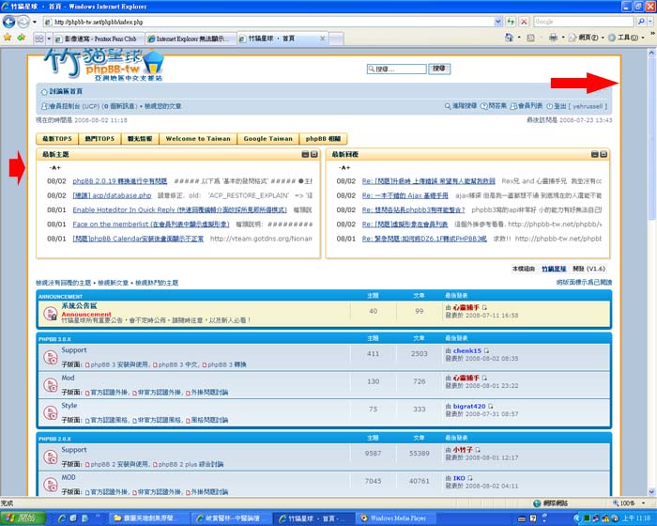Click the magnifier search button next to Google box
Image resolution: width=657 pixels, height=526 pixels.
(641, 22)
